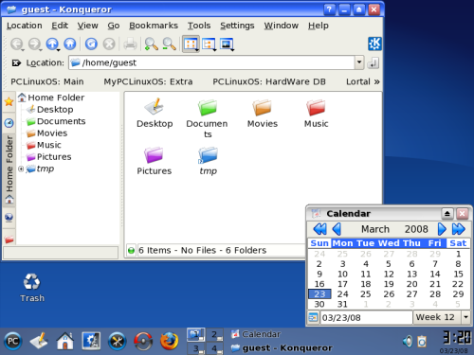Click March month label in Calendar

click(375, 229)
